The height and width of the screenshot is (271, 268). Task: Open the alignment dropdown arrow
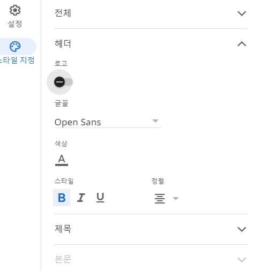(176, 198)
